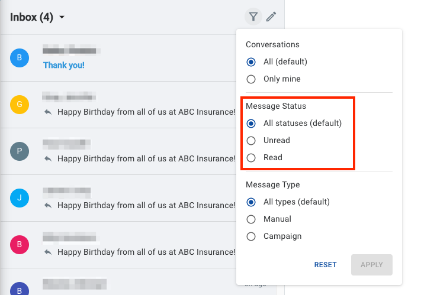Click the gray P contact avatar
This screenshot has height=295, width=421.
tap(20, 151)
